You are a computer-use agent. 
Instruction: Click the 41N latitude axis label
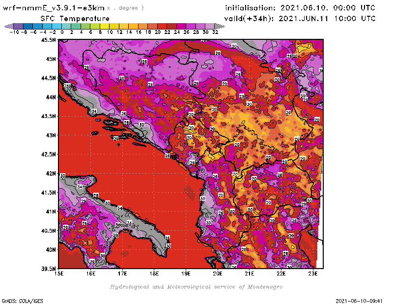51,212
